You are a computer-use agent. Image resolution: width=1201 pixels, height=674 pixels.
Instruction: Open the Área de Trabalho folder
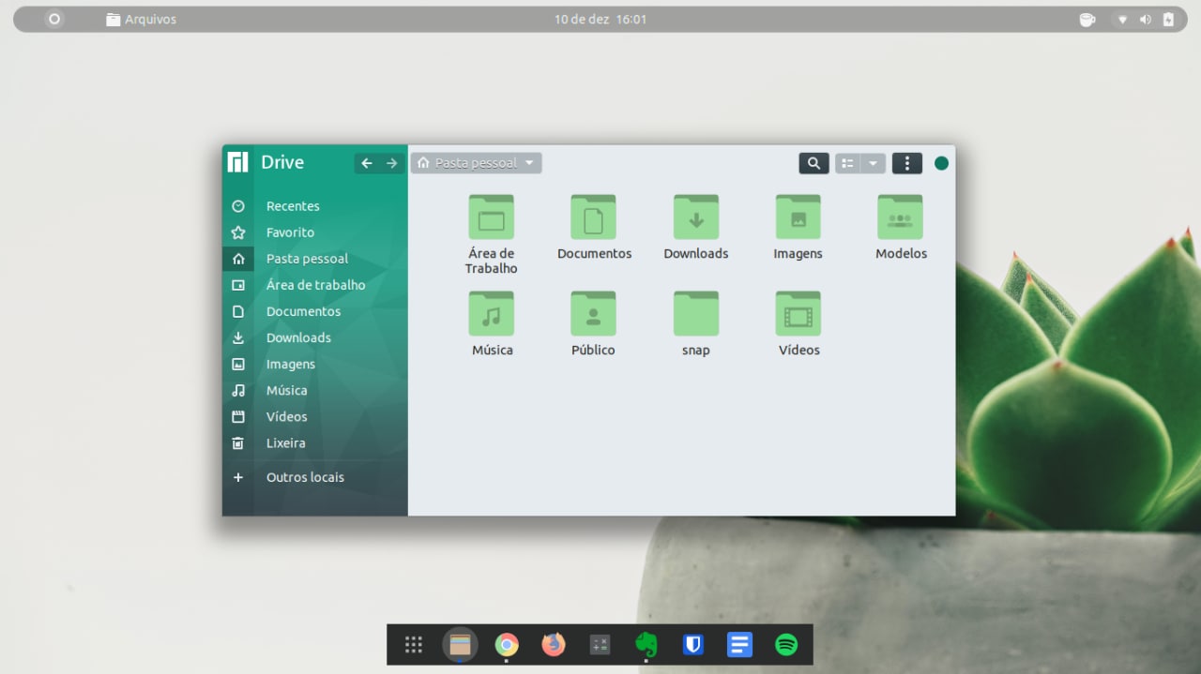click(491, 217)
